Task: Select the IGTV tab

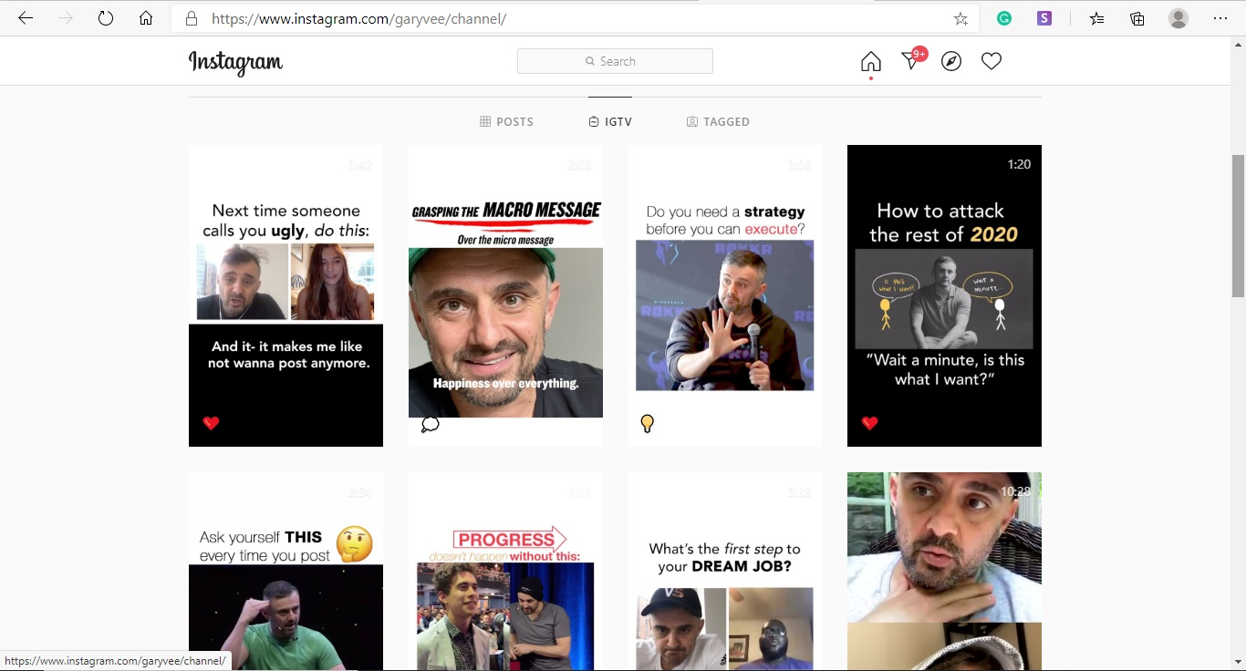Action: (x=610, y=121)
